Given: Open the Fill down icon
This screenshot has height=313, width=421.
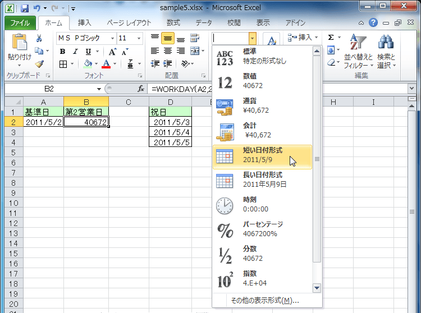Looking at the screenshot, I should [331, 50].
